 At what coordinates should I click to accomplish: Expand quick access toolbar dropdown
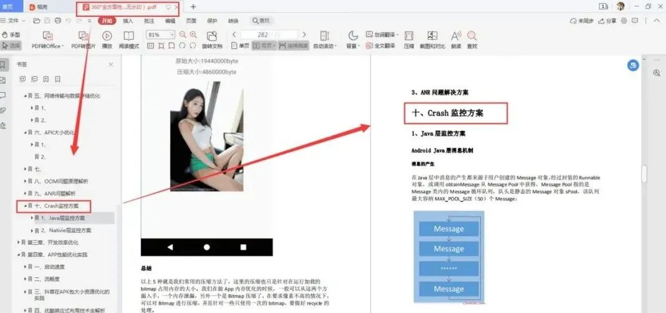pyautogui.click(x=90, y=21)
